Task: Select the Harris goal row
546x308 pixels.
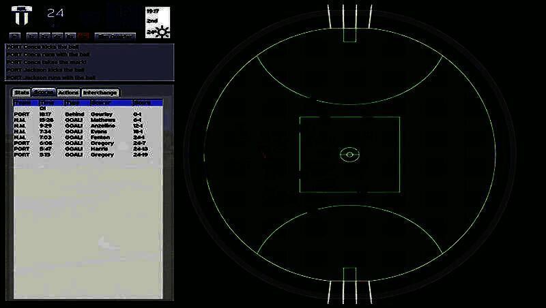Action: coord(87,149)
